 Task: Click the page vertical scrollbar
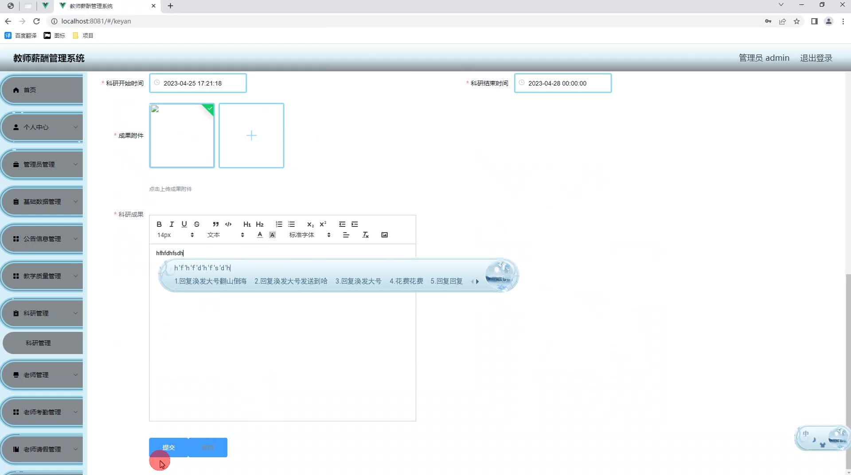click(x=848, y=371)
